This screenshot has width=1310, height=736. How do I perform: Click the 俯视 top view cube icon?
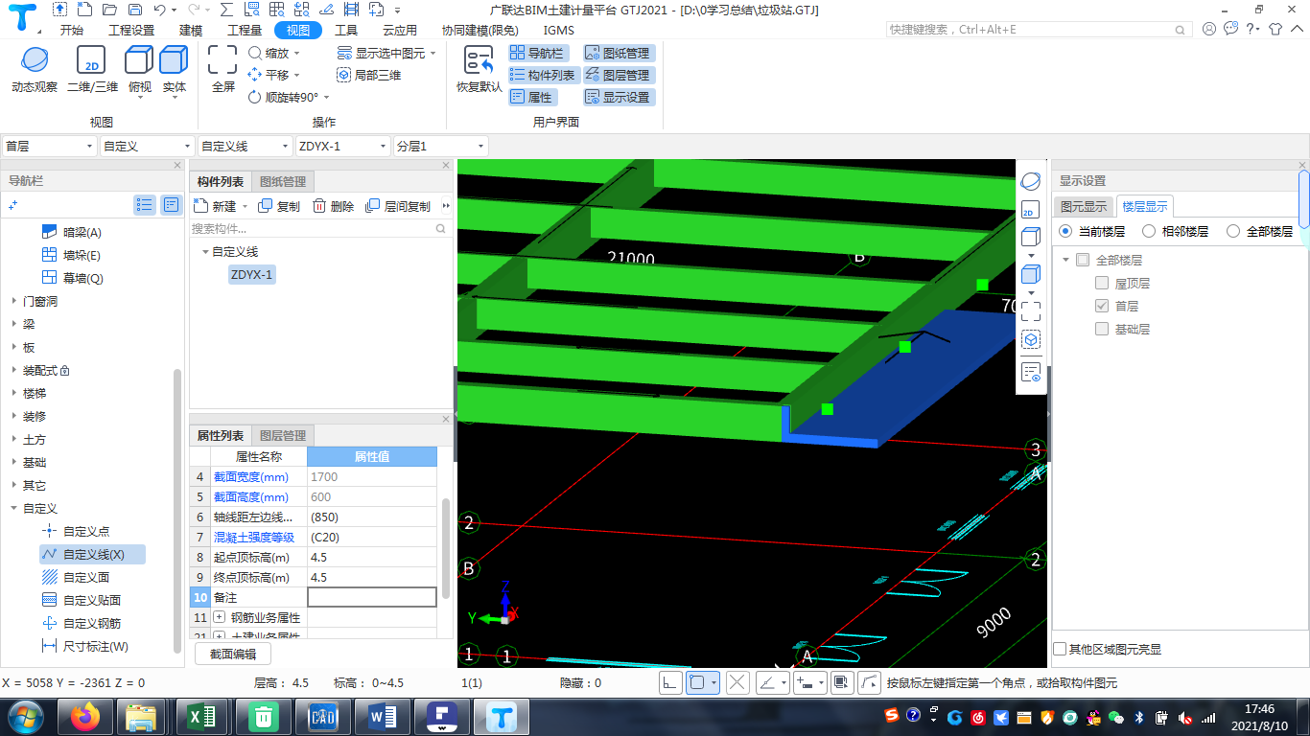click(139, 60)
